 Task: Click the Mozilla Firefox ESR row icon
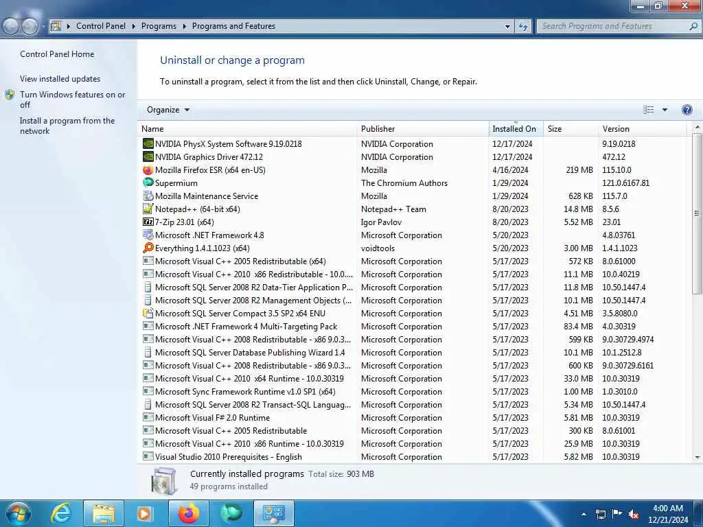148,170
